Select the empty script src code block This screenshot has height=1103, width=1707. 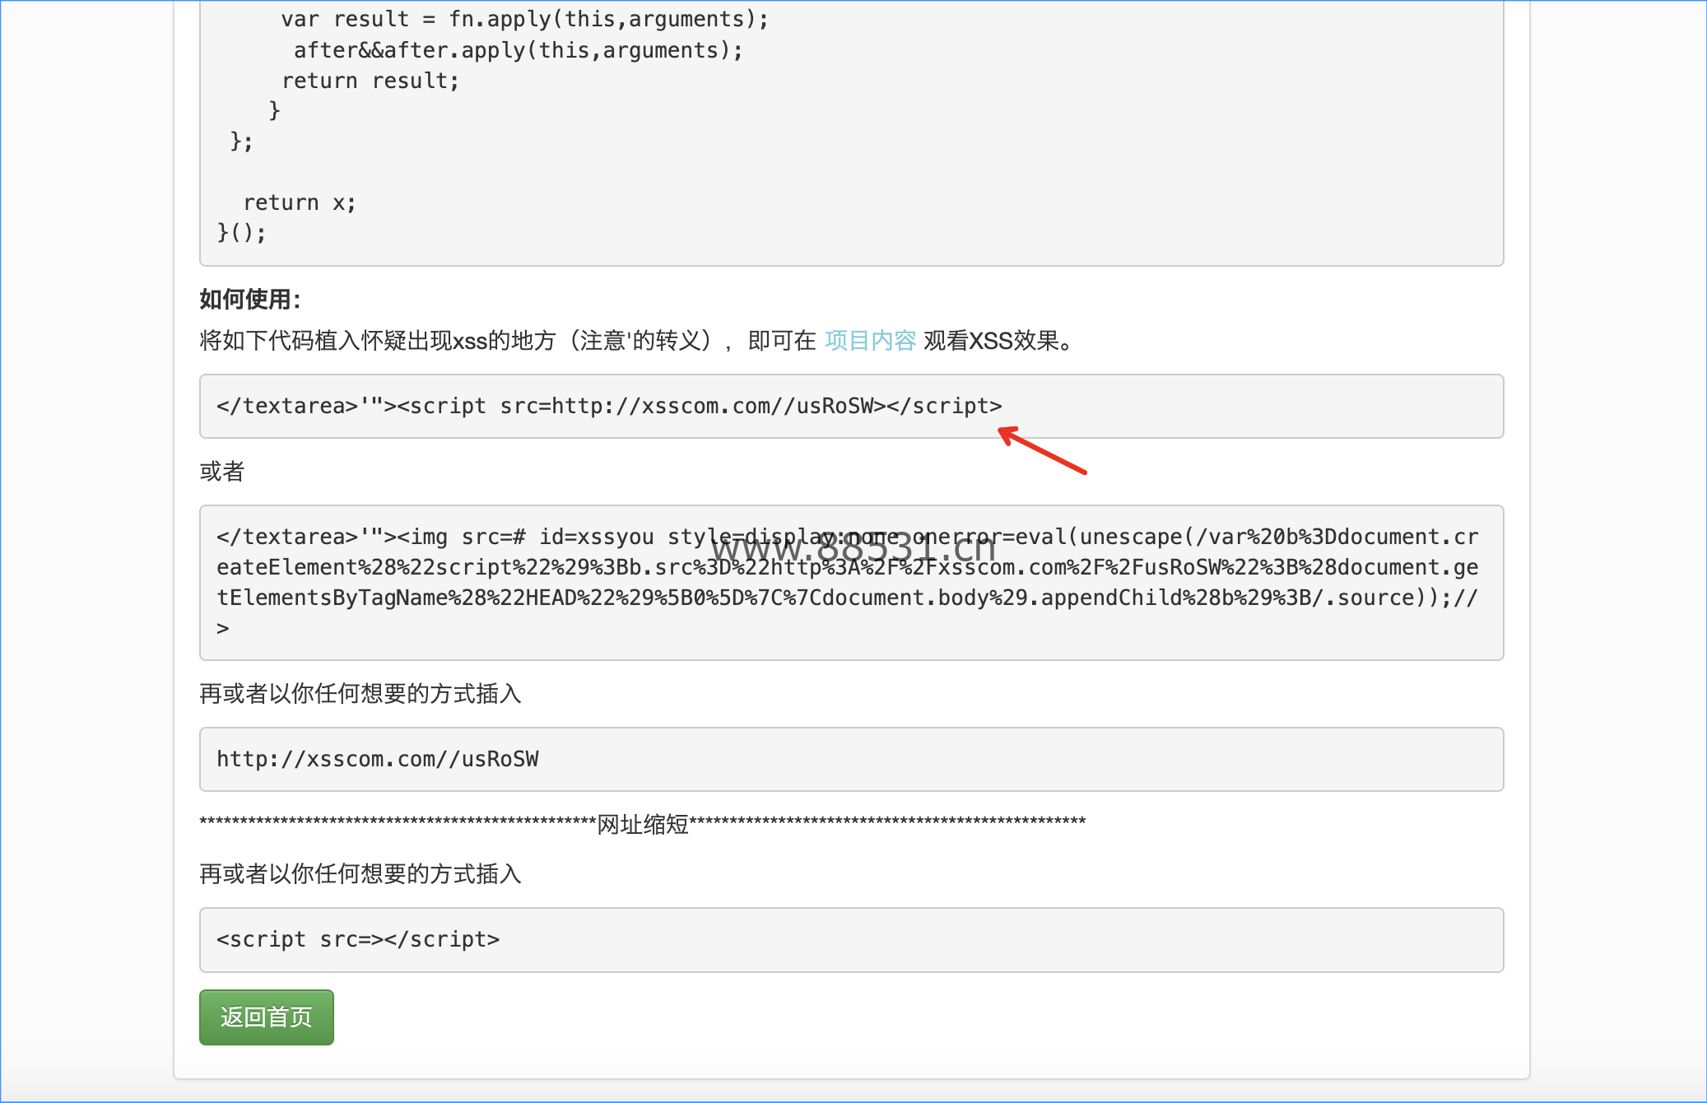[x=851, y=940]
